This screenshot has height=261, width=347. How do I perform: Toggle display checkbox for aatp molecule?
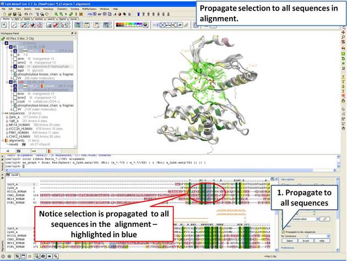click(x=15, y=67)
